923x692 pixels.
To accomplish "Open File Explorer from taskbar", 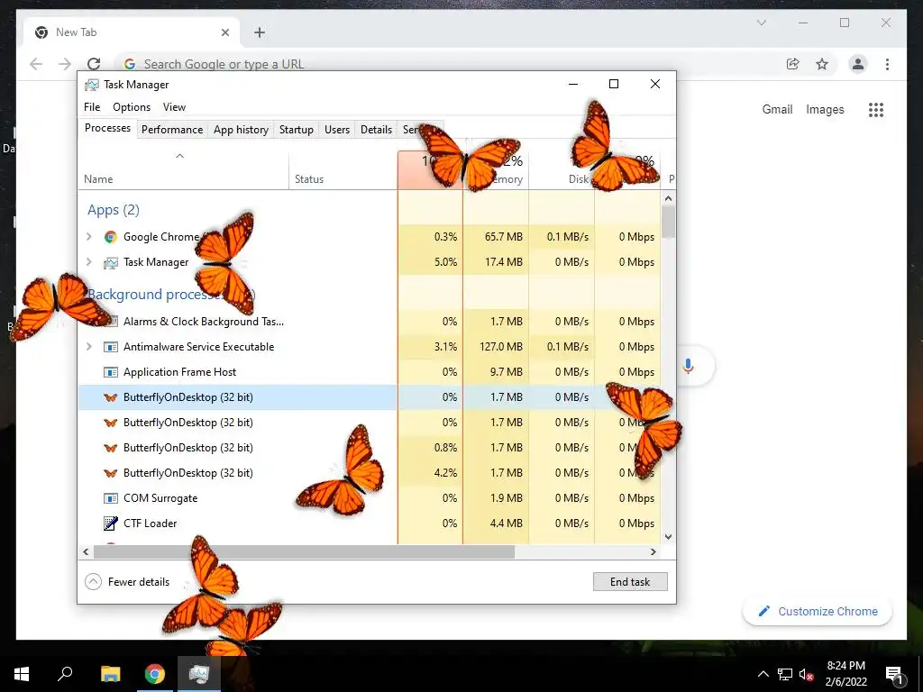I will coord(110,674).
